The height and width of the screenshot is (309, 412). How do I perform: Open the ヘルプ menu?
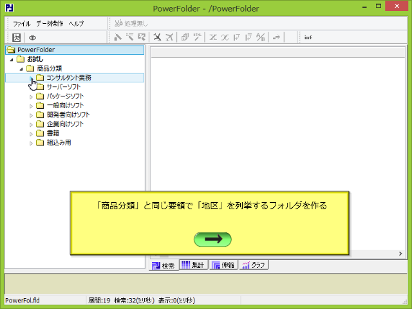[x=76, y=24]
